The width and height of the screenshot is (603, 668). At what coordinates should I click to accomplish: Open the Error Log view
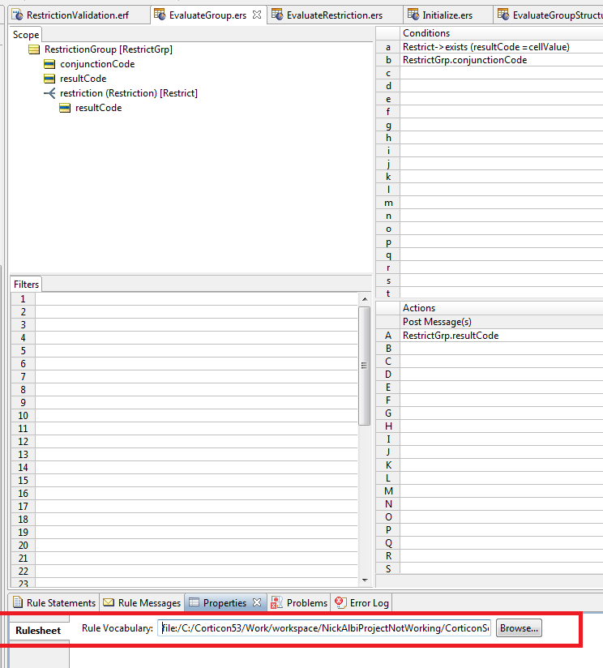pos(362,603)
